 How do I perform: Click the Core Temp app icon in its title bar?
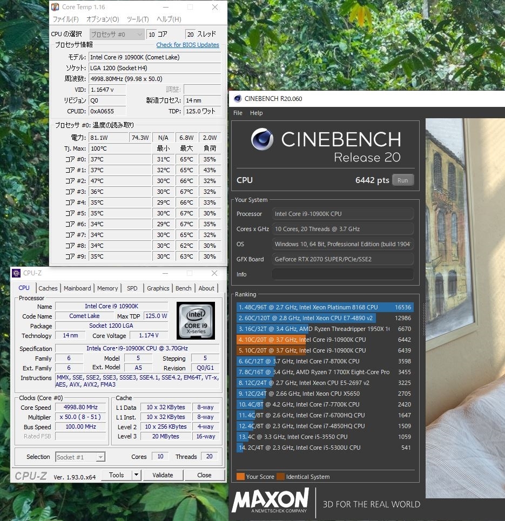(x=55, y=7)
